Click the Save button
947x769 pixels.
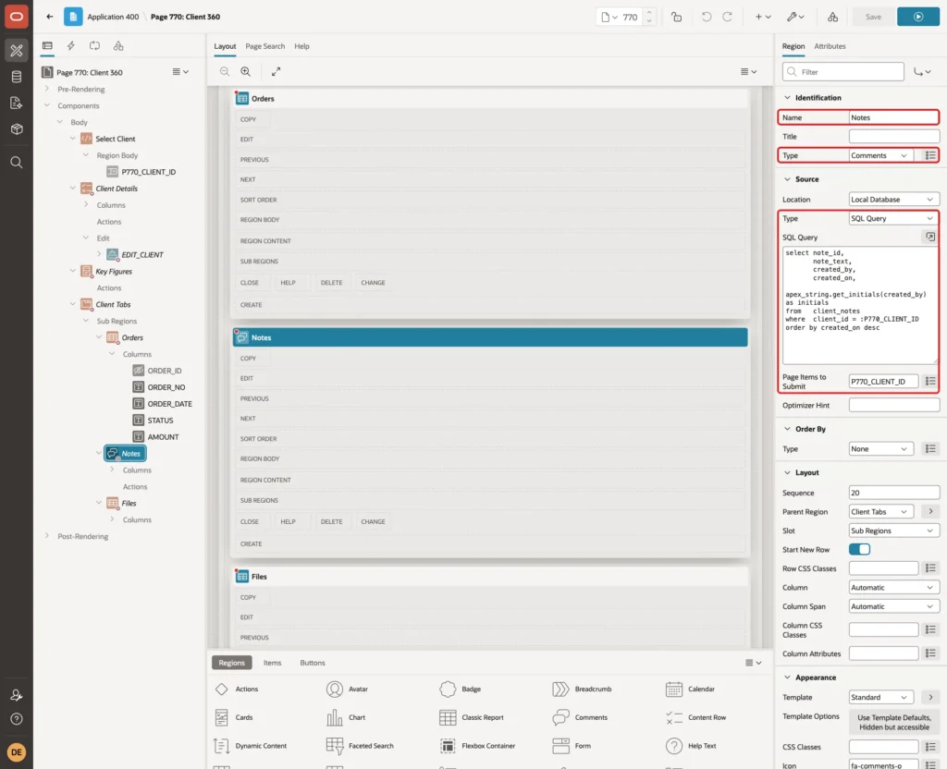[x=873, y=17]
